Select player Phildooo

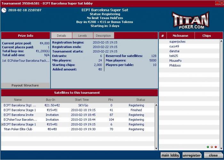coord(189,65)
